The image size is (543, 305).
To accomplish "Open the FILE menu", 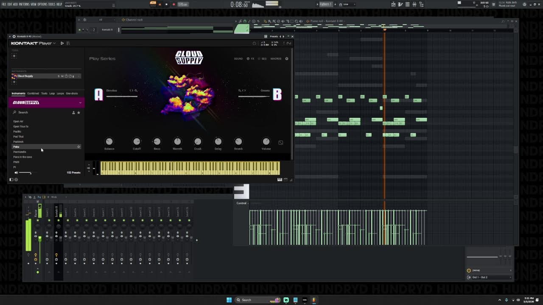I will 3,4.
